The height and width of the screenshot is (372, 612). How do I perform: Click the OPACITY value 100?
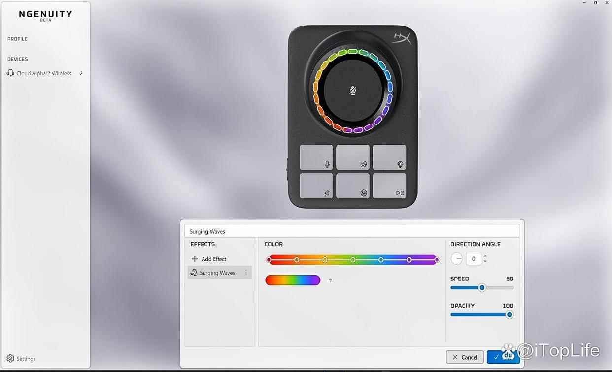508,306
